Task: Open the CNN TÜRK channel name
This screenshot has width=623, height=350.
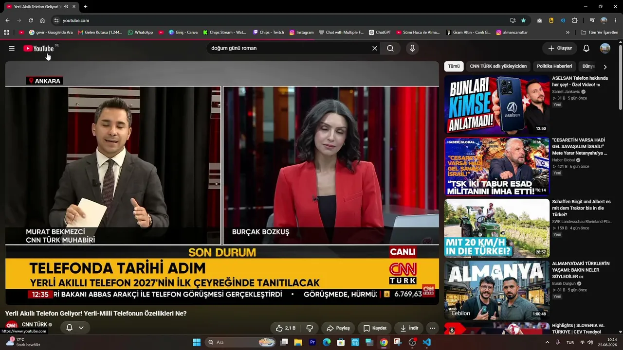Action: click(35, 325)
